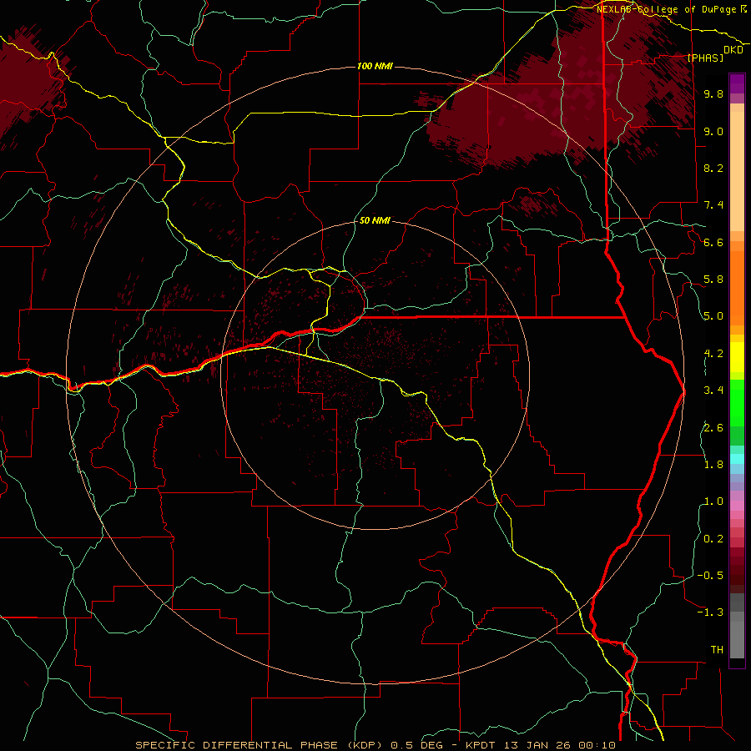Click the cyan segment of the color bar

[737, 459]
